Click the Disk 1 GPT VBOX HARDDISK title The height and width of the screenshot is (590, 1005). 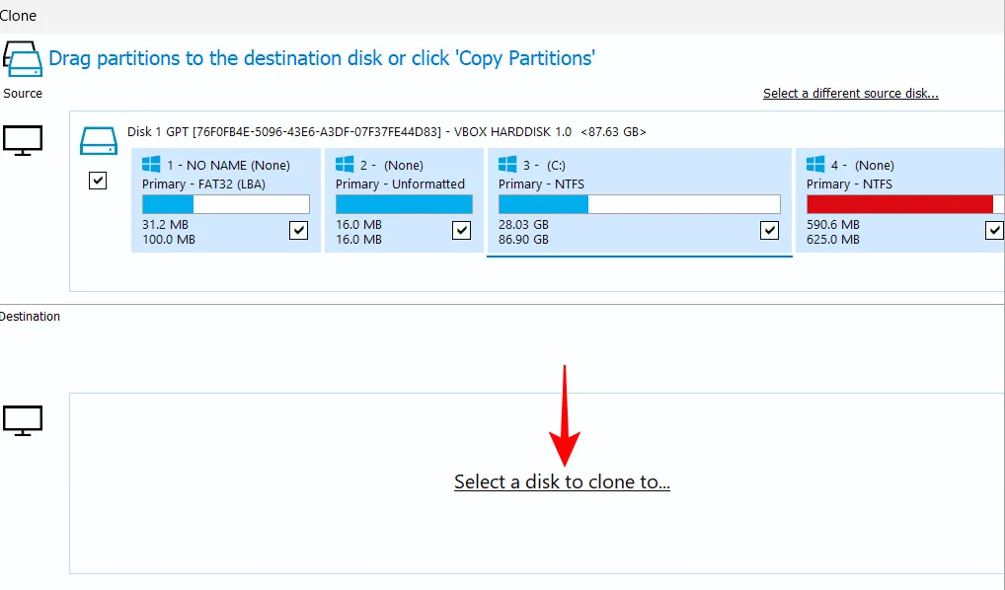tap(386, 132)
